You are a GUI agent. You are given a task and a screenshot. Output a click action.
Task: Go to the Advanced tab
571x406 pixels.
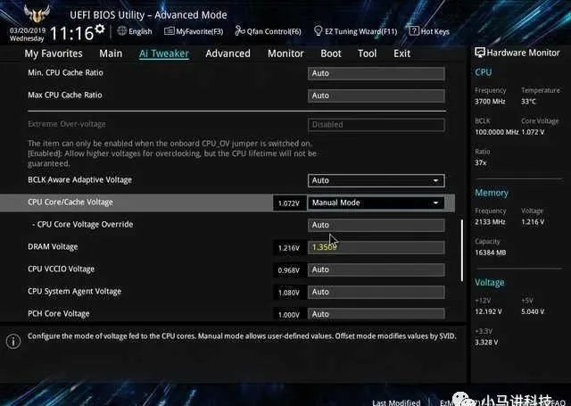(228, 54)
